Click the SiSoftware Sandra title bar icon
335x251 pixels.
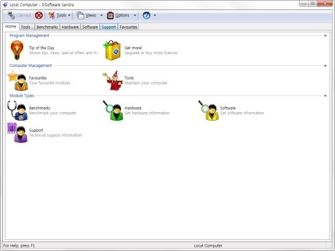(5, 4)
